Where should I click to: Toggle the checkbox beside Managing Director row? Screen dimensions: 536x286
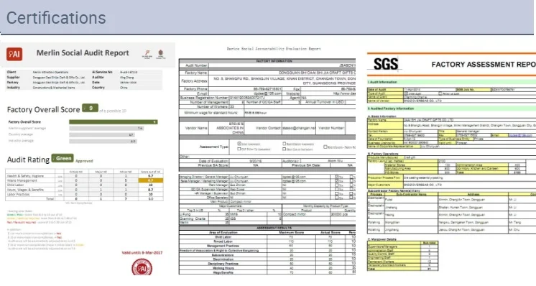pos(337,177)
